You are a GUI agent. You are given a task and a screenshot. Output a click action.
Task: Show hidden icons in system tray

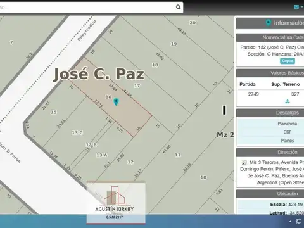(x=290, y=222)
